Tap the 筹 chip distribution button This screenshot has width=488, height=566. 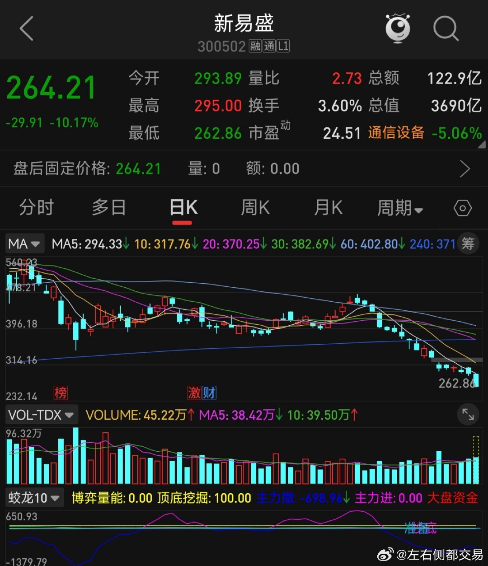468,244
